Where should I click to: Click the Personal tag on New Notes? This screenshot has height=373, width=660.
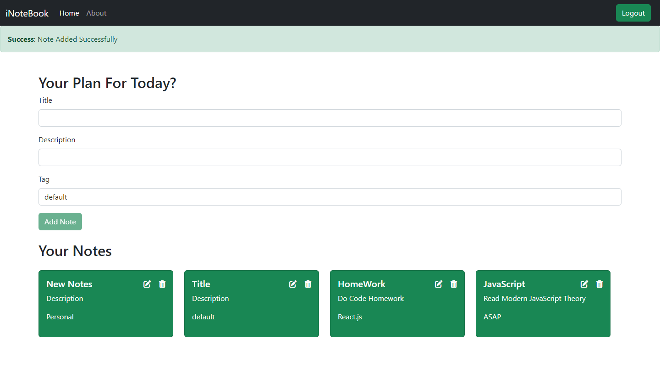pos(60,317)
